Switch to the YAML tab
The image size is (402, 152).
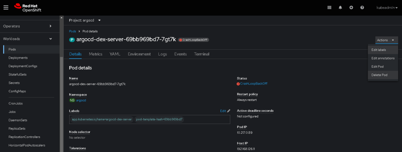pyautogui.click(x=115, y=54)
